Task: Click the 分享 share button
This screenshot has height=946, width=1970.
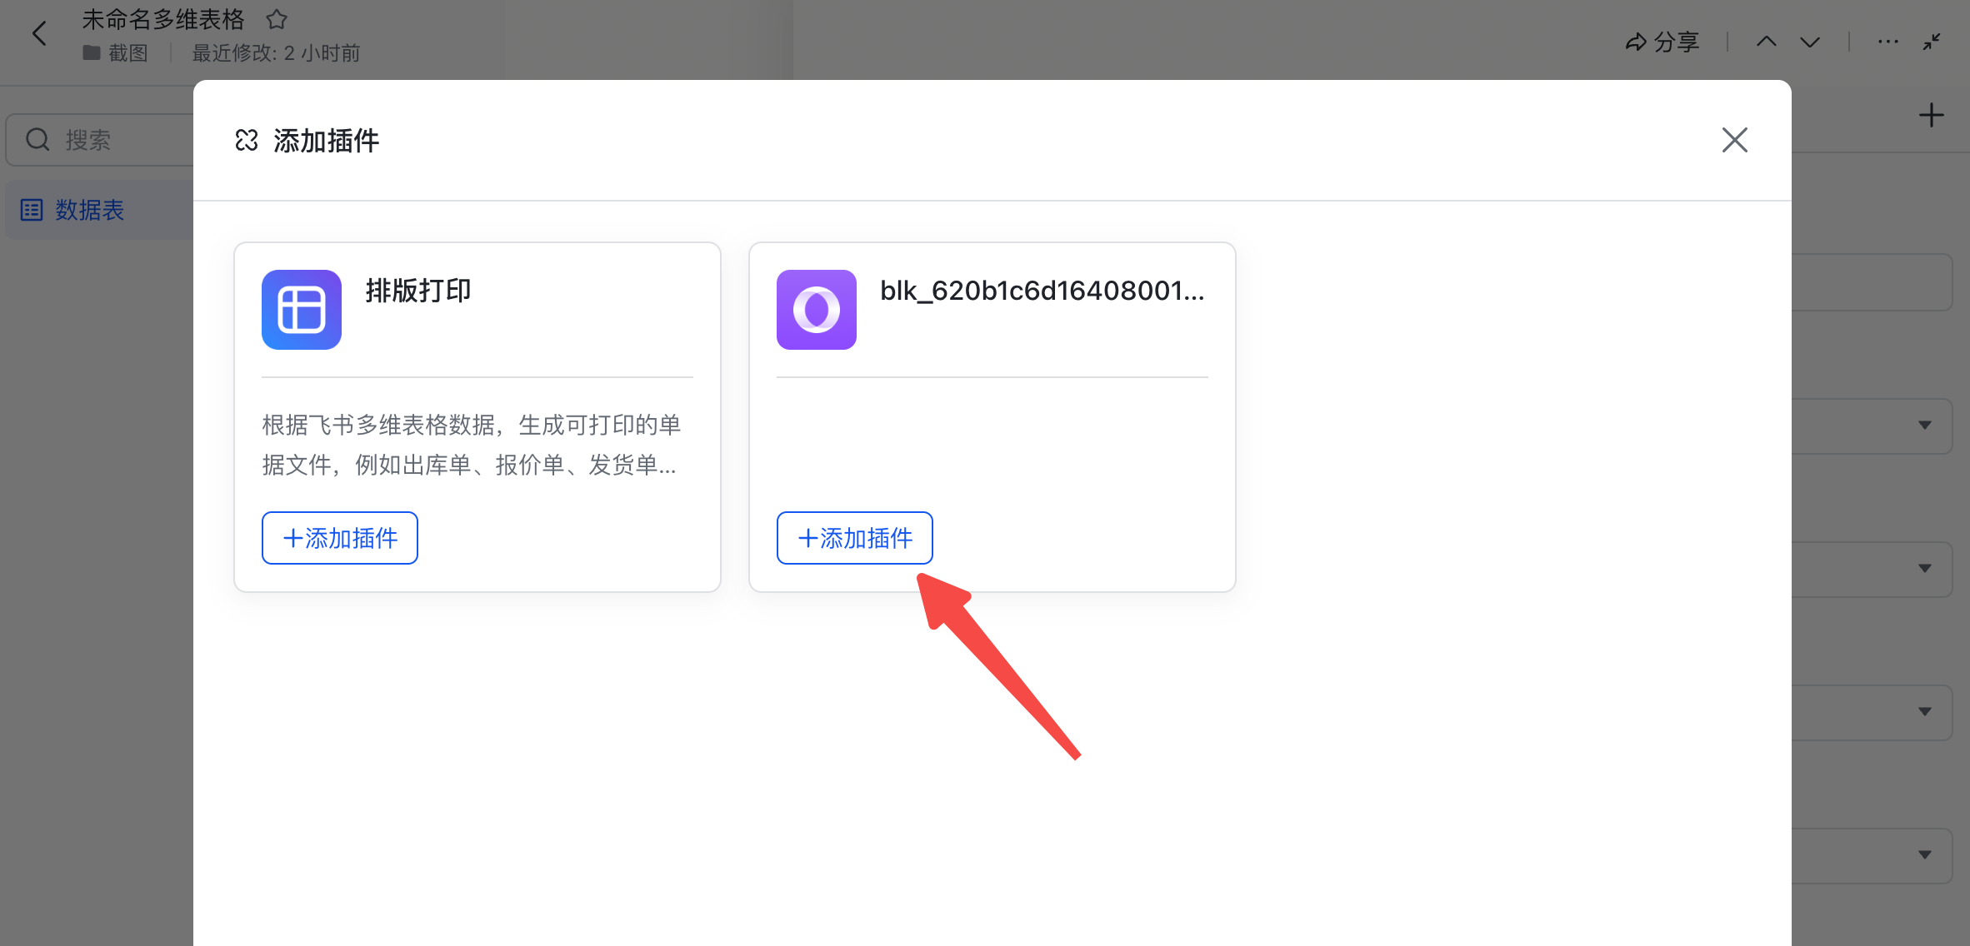Action: pos(1662,42)
